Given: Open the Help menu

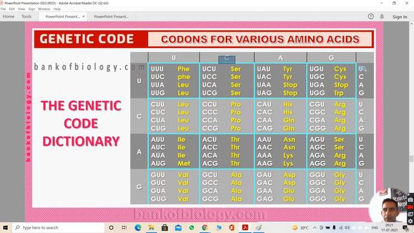Looking at the screenshot, I should (x=57, y=9).
